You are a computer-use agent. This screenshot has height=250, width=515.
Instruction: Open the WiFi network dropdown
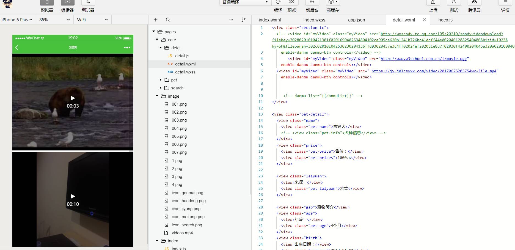click(92, 20)
